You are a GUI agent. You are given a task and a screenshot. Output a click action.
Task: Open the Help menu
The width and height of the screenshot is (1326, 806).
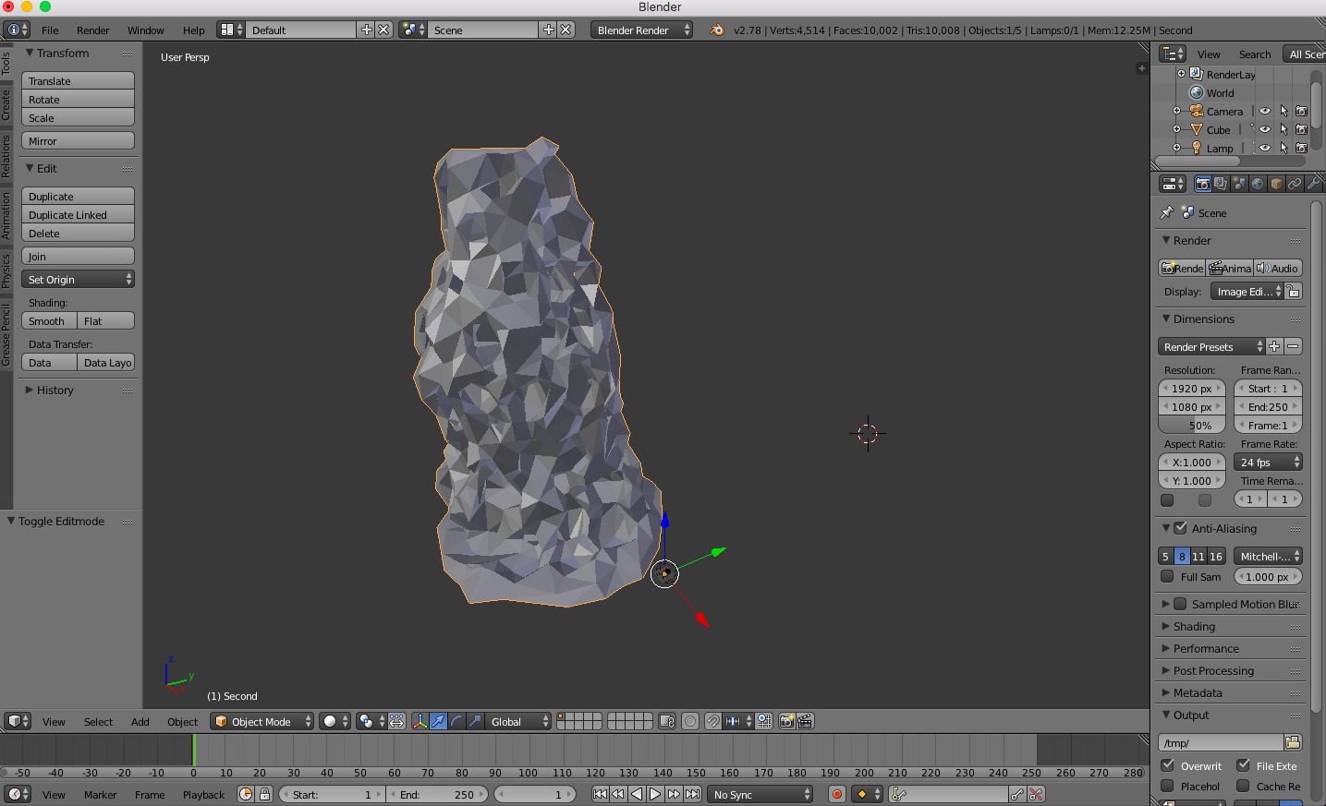click(x=193, y=30)
